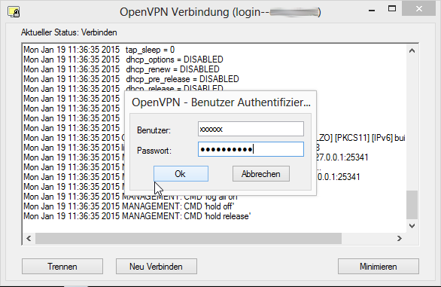
Task: Focus the Passwort password field
Action: pyautogui.click(x=251, y=149)
